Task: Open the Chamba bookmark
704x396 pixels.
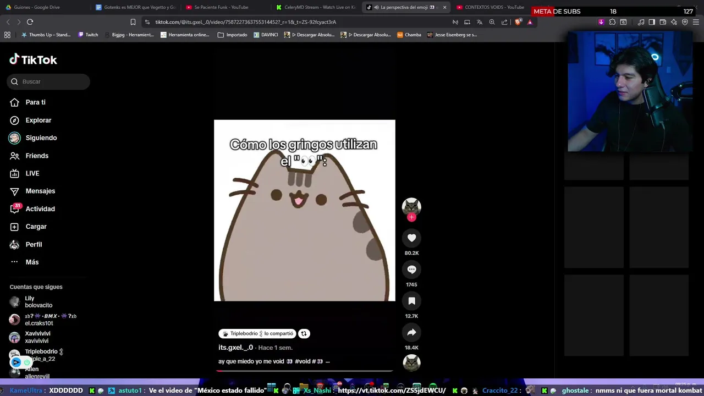Action: (x=409, y=35)
